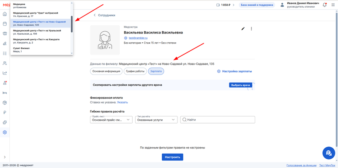Click the Настроить button
The height and width of the screenshot is (168, 338).
click(x=172, y=157)
